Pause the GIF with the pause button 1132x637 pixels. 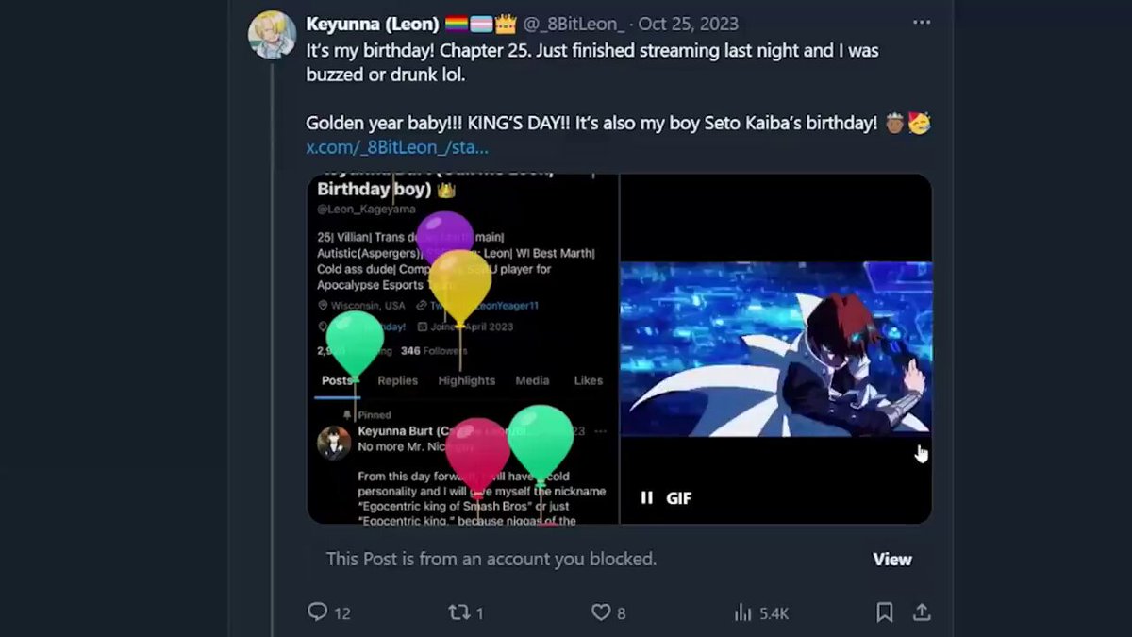point(647,497)
